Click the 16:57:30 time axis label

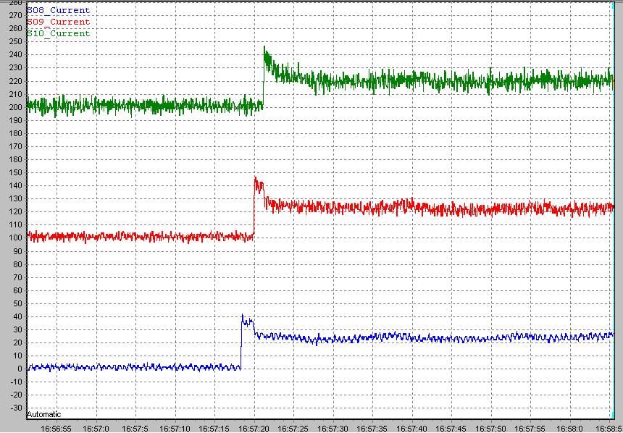[x=333, y=429]
